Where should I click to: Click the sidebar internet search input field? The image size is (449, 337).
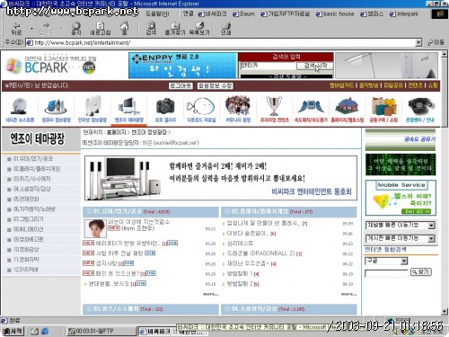point(386,273)
